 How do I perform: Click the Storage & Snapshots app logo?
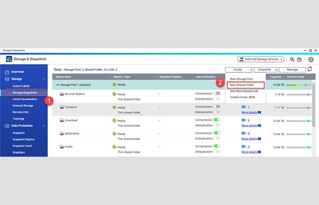pos(9,59)
